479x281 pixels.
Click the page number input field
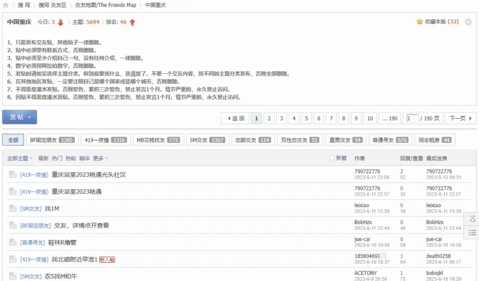point(412,119)
